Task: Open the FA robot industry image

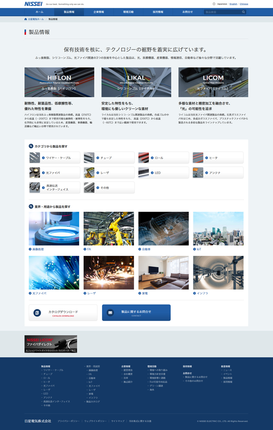Action: click(x=109, y=228)
